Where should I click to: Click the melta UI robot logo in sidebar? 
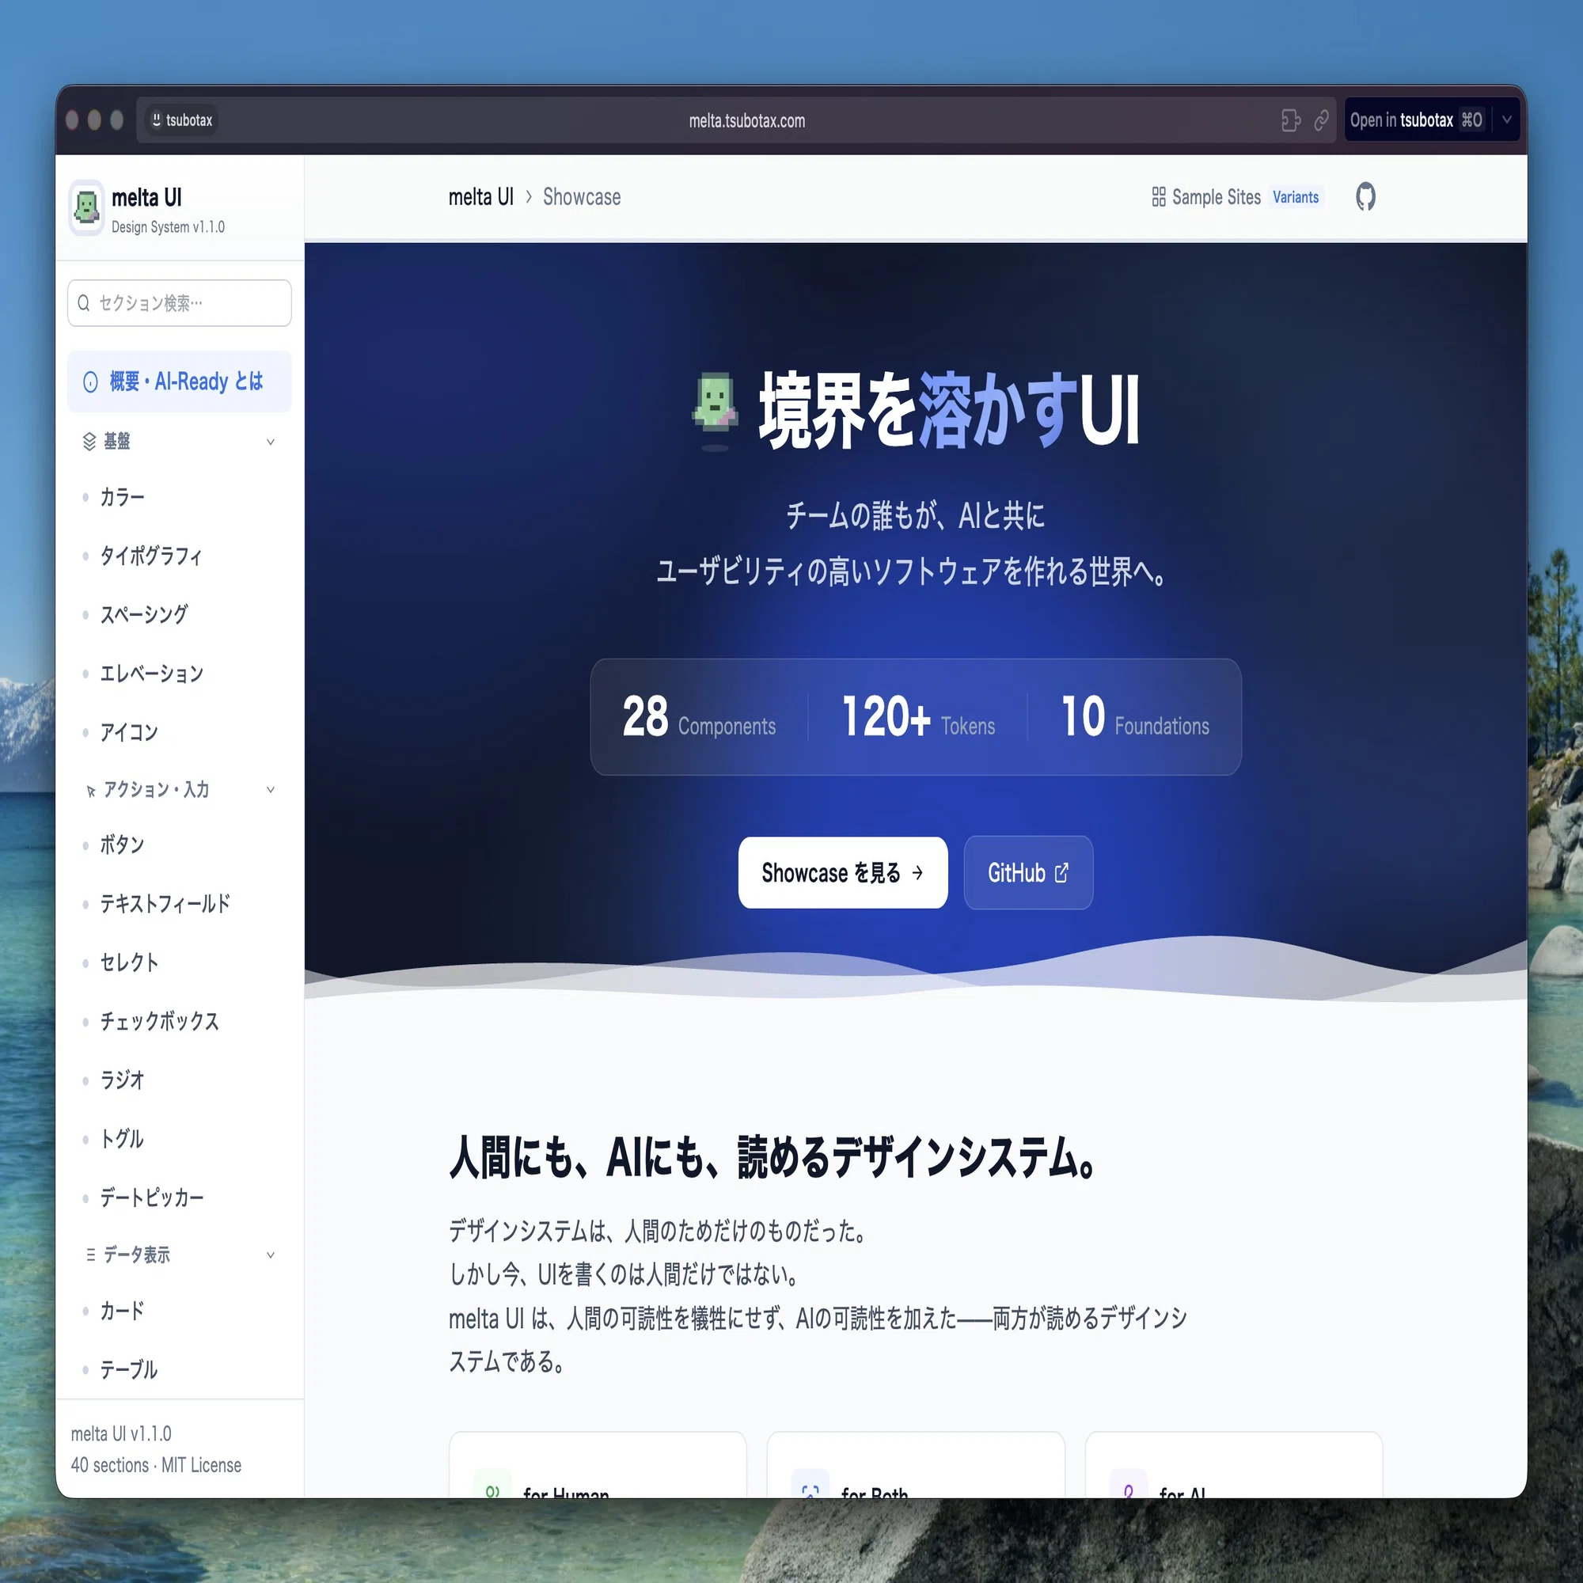tap(86, 207)
